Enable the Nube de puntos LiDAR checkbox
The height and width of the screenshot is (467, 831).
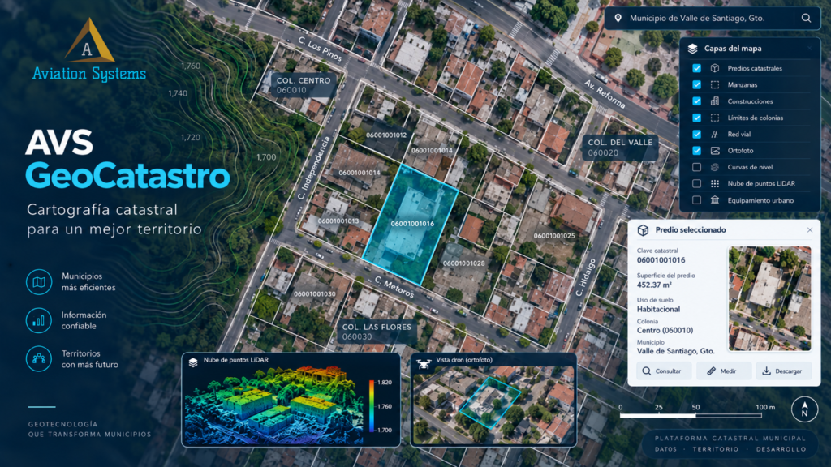[x=697, y=184]
